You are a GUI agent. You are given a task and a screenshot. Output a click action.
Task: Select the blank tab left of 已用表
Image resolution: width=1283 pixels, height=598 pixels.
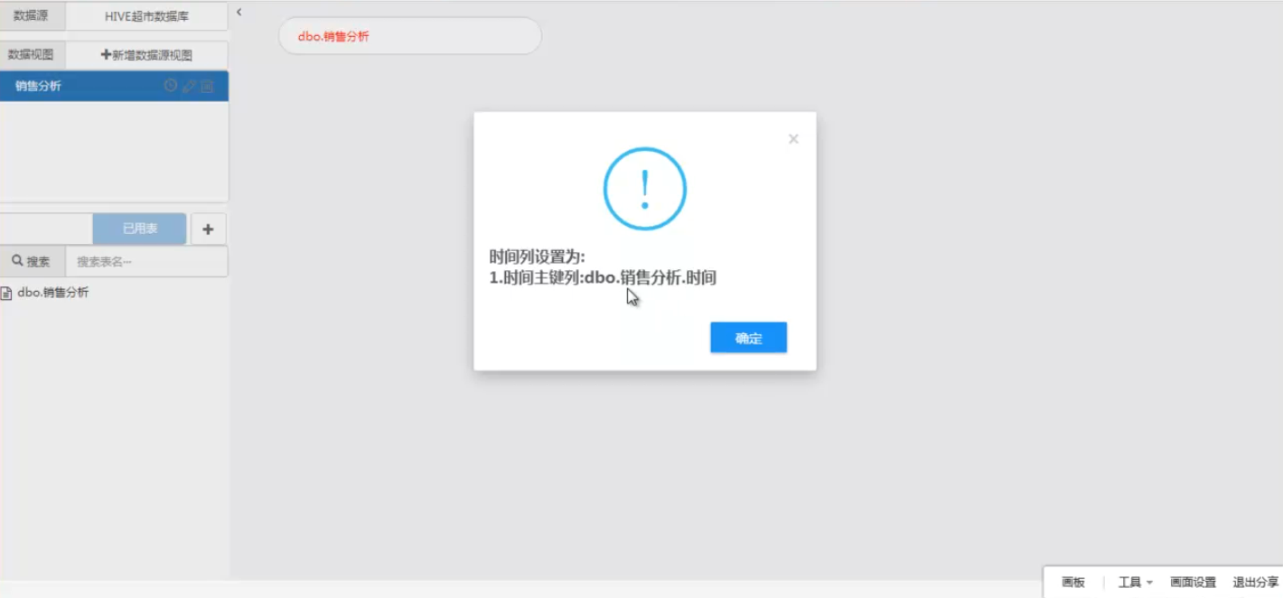click(46, 229)
